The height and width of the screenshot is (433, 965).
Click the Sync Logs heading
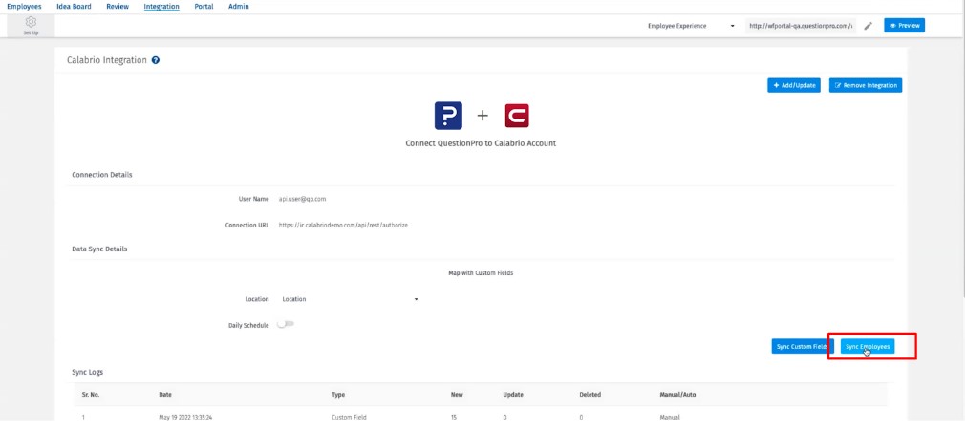87,372
